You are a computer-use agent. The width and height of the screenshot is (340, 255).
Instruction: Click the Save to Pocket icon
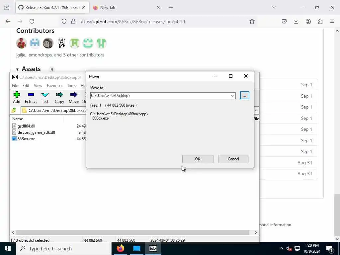click(x=284, y=21)
